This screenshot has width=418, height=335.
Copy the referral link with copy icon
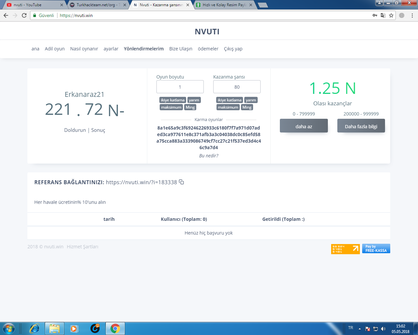click(x=182, y=182)
